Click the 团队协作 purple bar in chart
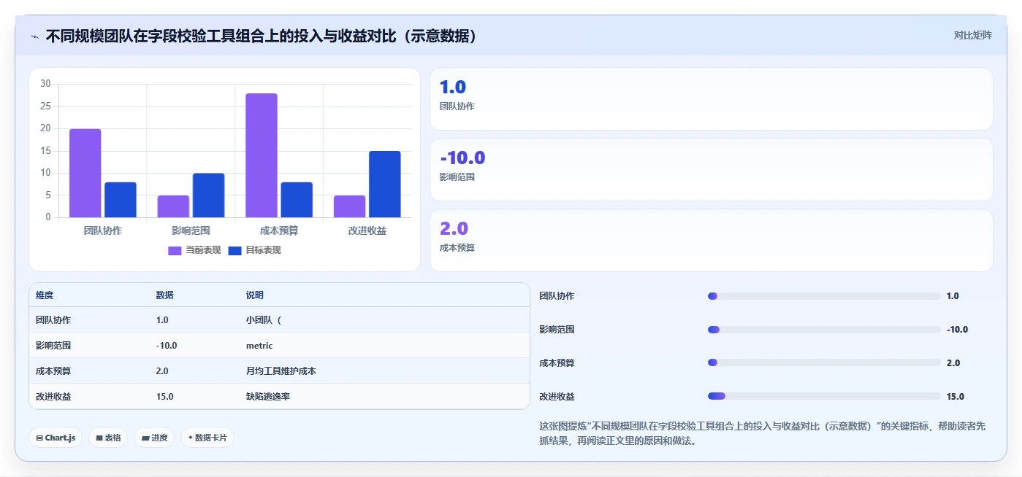Screen dimensions: 1022x477 pyautogui.click(x=85, y=173)
